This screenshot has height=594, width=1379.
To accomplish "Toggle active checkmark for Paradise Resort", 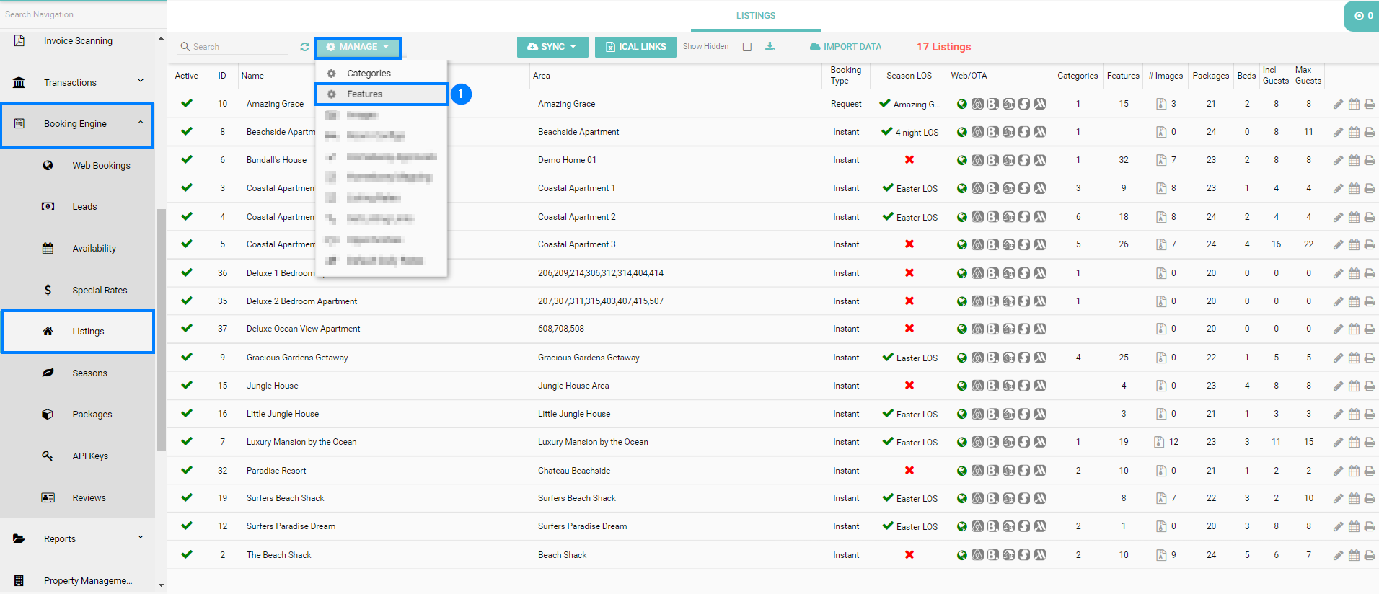I will pyautogui.click(x=187, y=470).
